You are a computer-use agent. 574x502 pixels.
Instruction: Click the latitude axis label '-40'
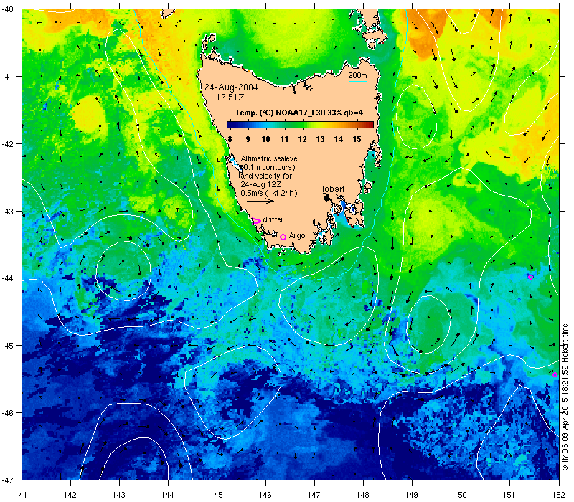tap(7, 9)
